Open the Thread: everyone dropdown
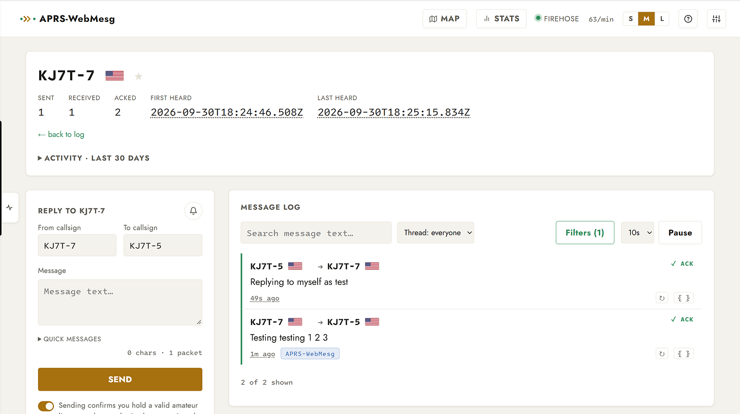Image resolution: width=740 pixels, height=414 pixels. pos(436,232)
